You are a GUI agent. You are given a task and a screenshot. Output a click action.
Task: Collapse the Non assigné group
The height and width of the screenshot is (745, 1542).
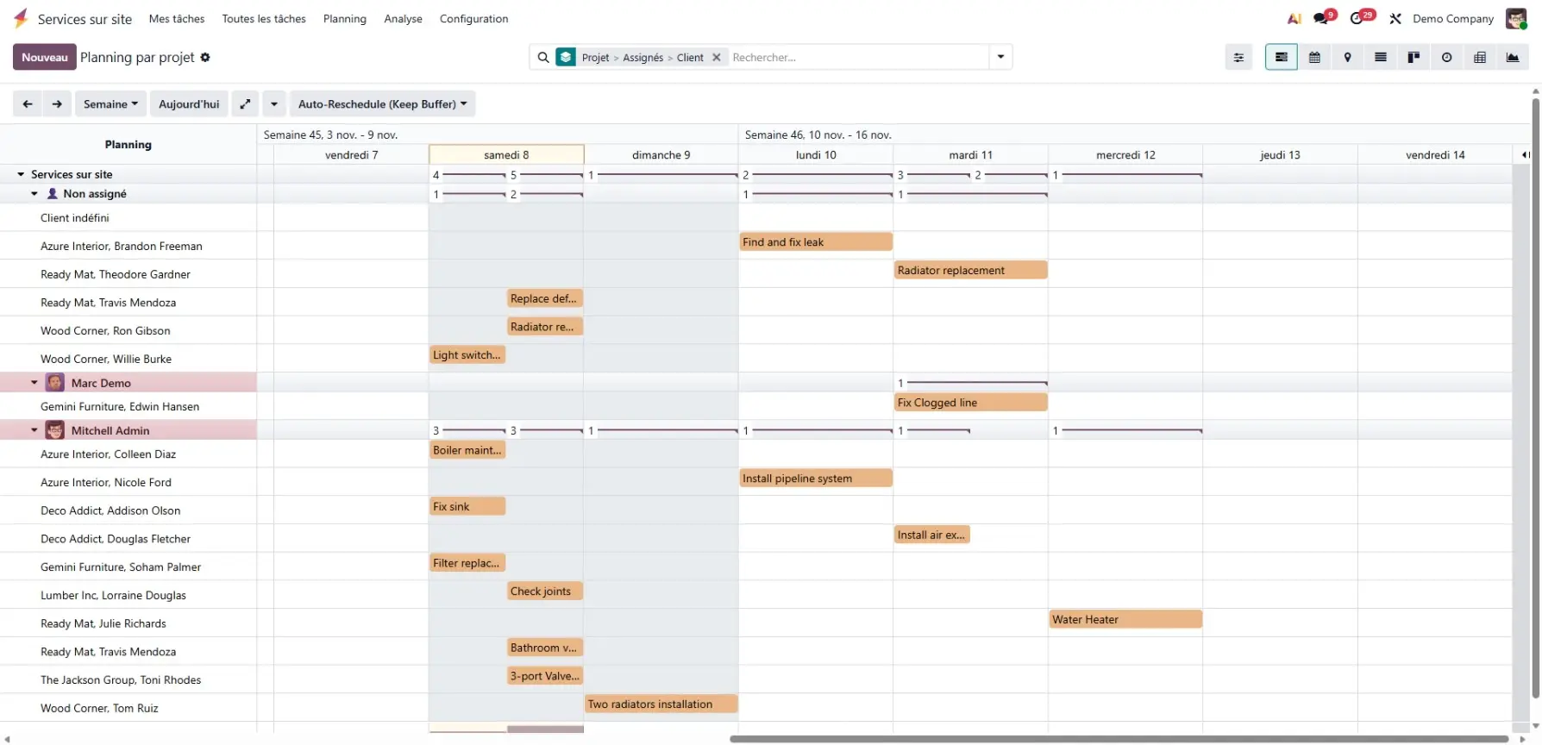click(34, 194)
